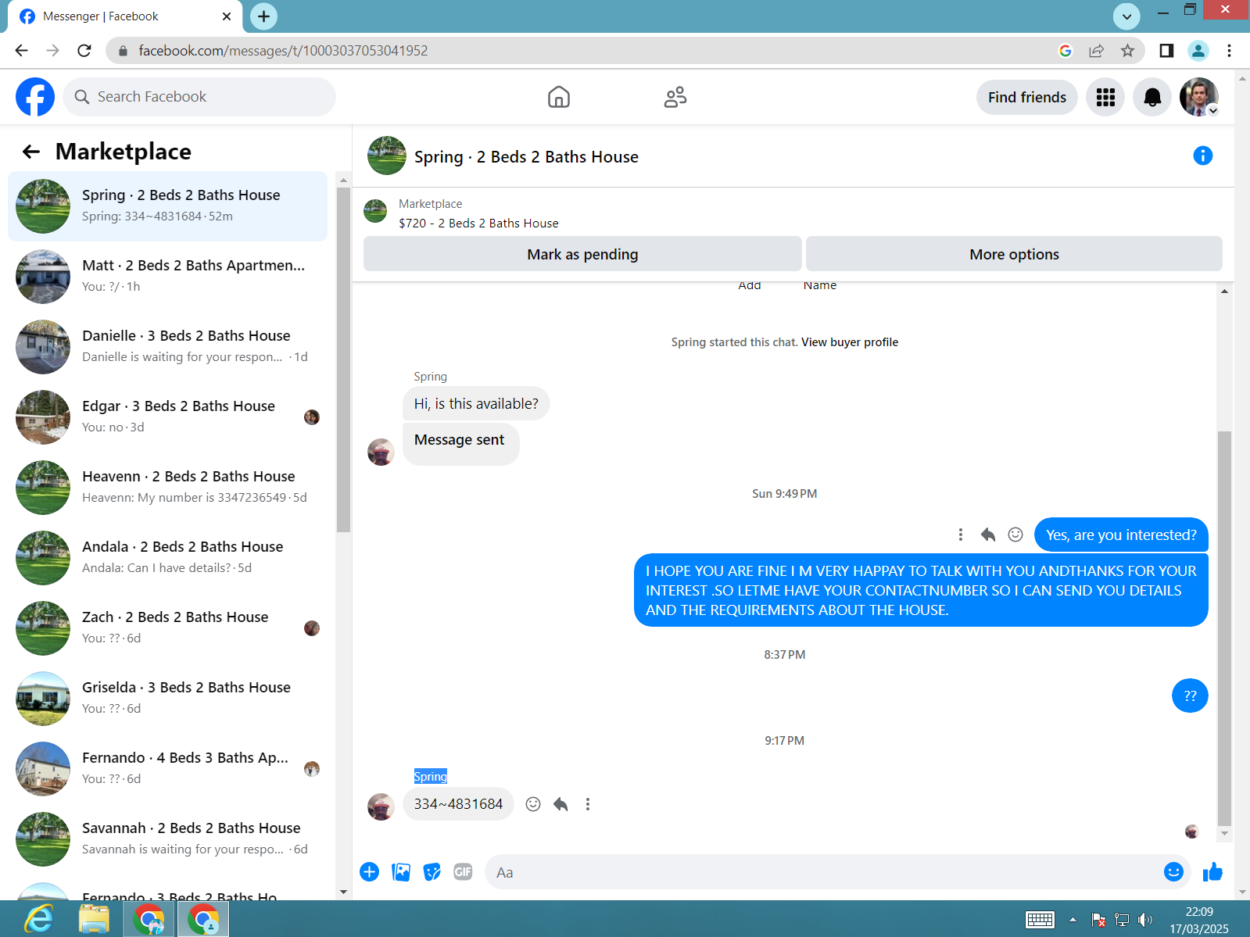Open more menu for 'Yes, are you interested?'
This screenshot has height=937, width=1250.
pyautogui.click(x=961, y=535)
